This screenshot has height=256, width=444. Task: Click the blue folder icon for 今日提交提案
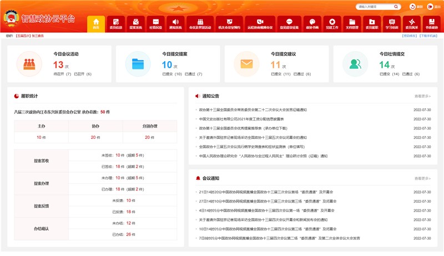138,64
